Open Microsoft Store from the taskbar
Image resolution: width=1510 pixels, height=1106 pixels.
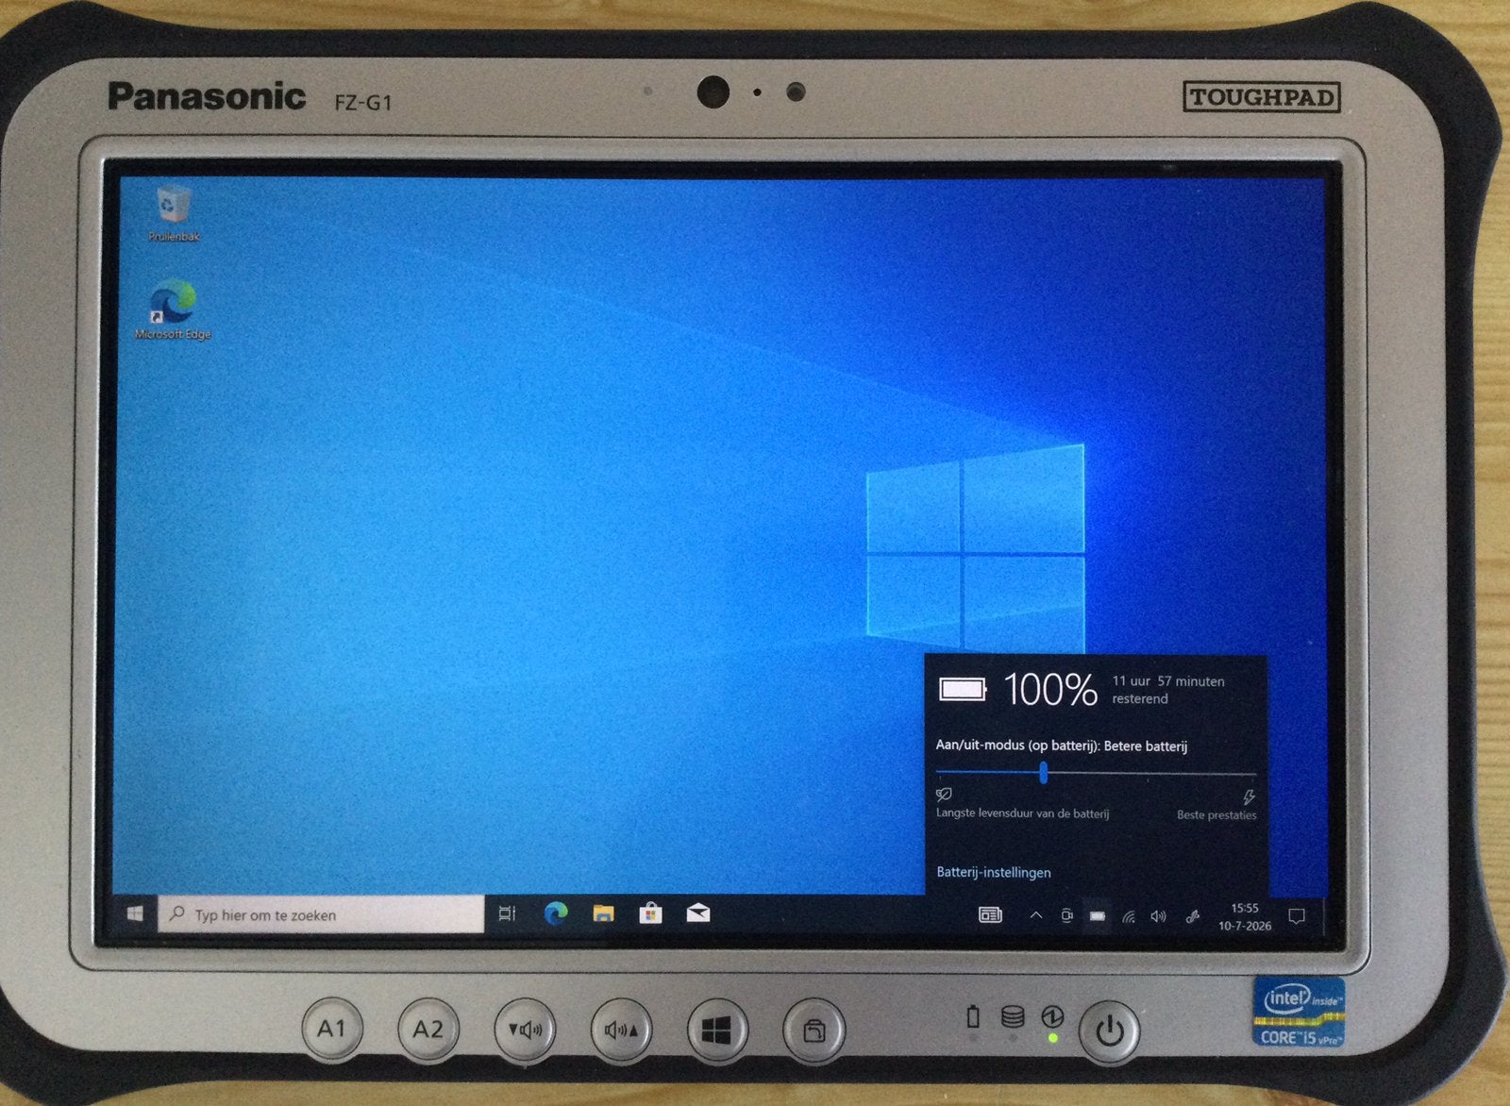click(650, 913)
